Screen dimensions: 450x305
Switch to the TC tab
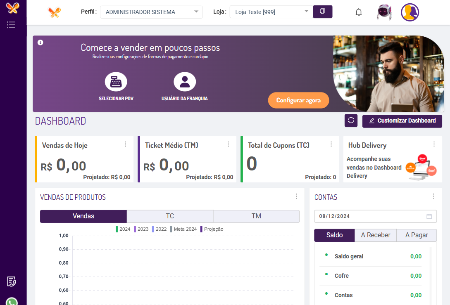coord(170,216)
